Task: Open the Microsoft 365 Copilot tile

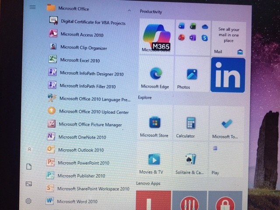Action: click(157, 37)
